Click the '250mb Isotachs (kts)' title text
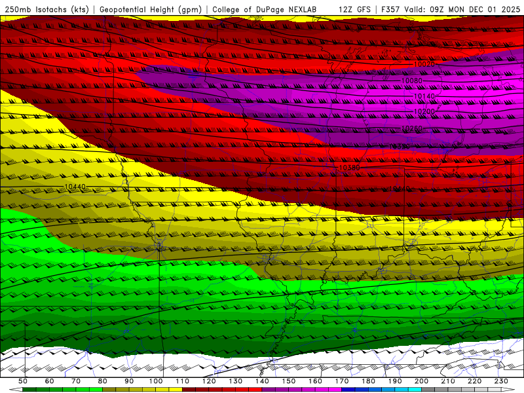The width and height of the screenshot is (524, 393). (x=47, y=10)
